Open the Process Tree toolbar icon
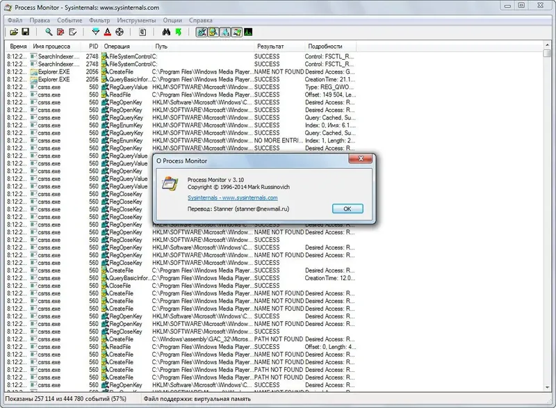556x408 pixels. point(142,32)
